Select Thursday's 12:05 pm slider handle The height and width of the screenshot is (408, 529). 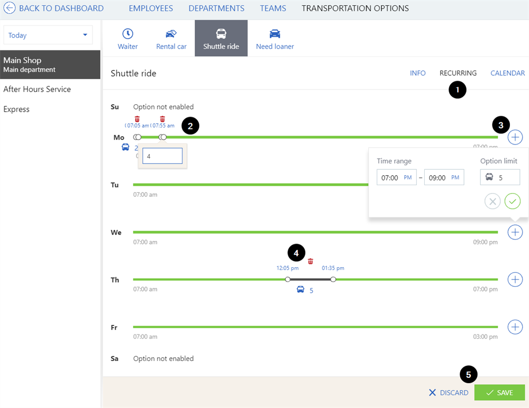tap(287, 279)
